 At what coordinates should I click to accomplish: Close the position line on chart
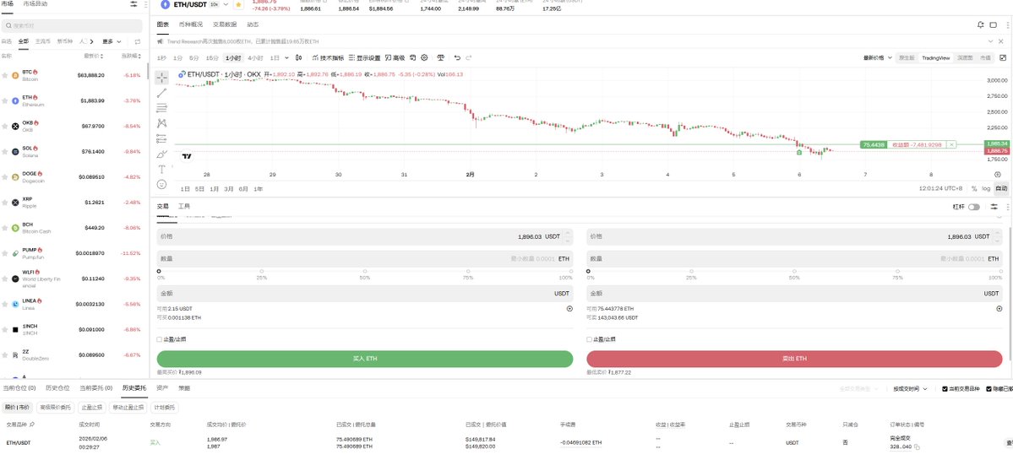(951, 144)
